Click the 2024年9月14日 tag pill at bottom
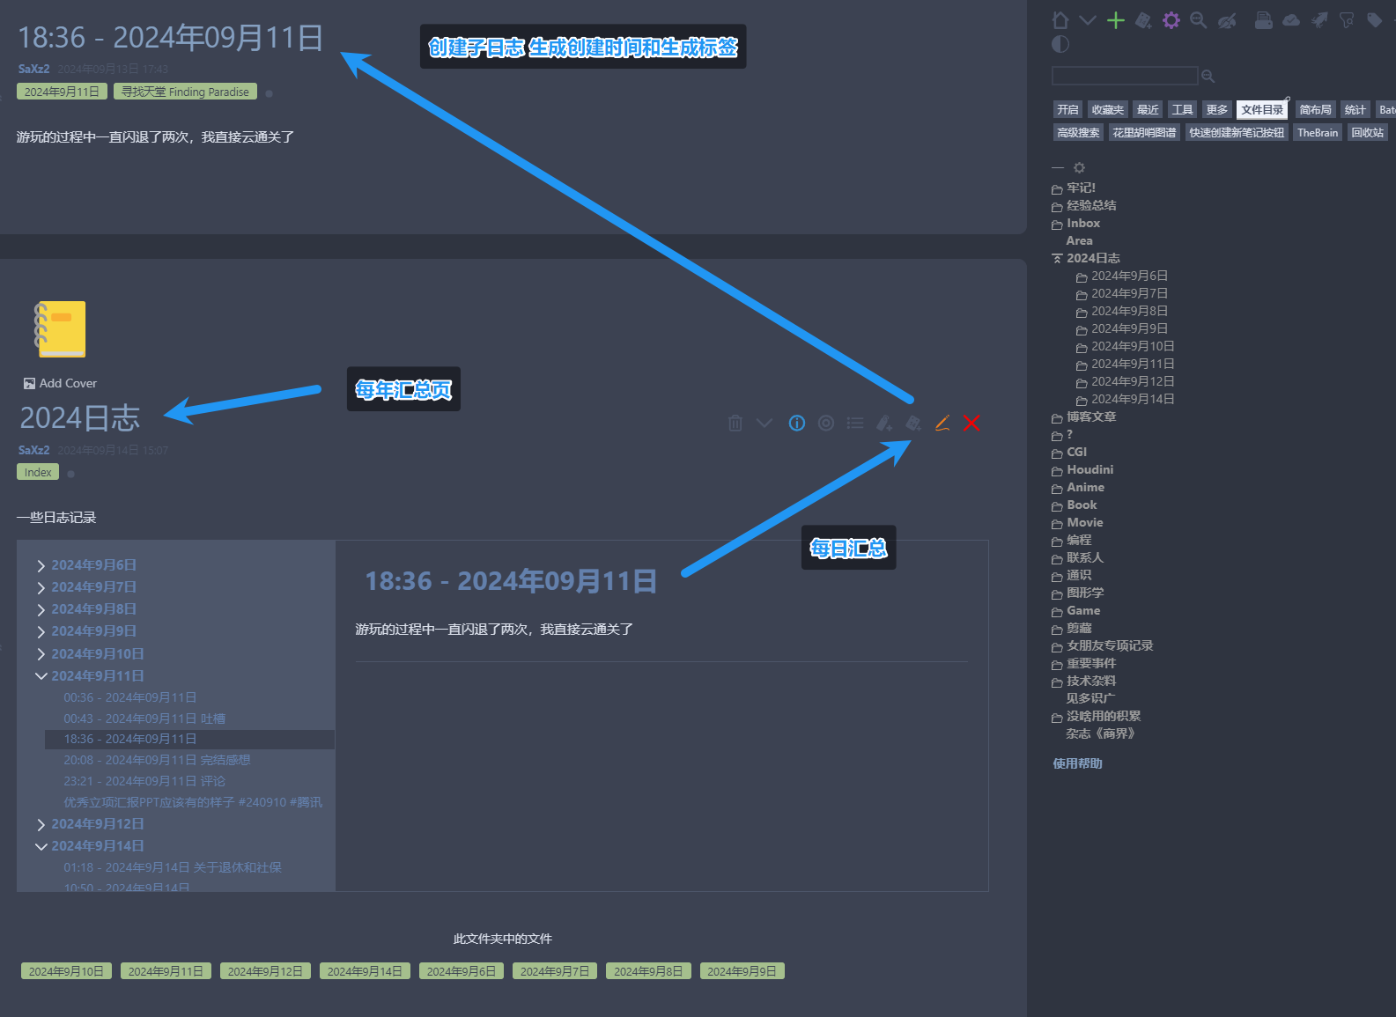Screen dimensions: 1396x1017 tap(365, 971)
